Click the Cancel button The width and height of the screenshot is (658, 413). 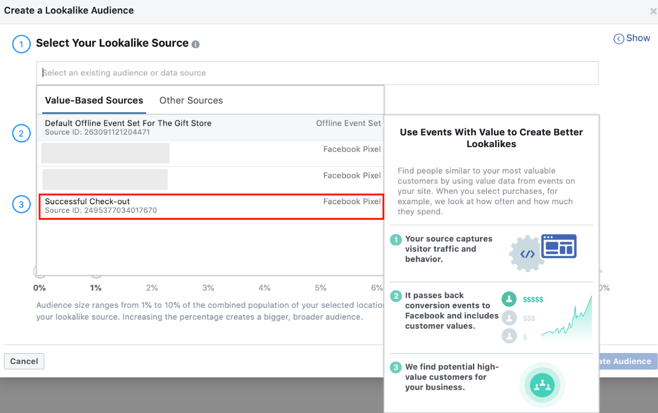24,361
